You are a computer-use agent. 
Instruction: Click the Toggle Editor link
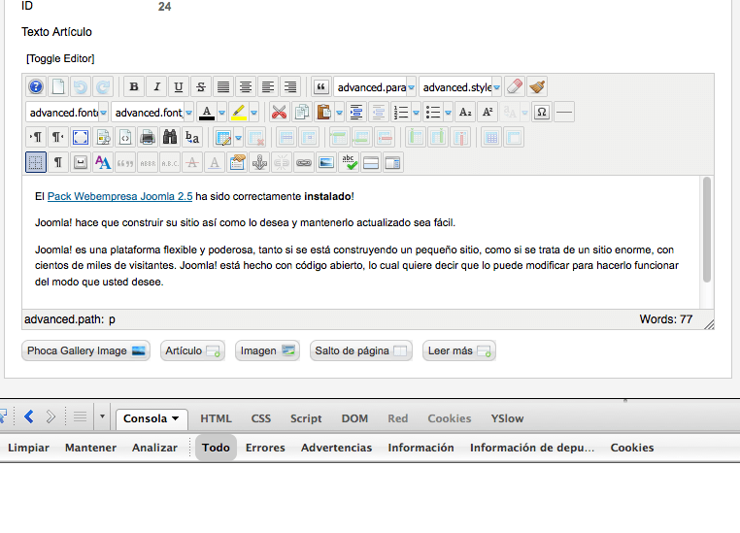(60, 58)
